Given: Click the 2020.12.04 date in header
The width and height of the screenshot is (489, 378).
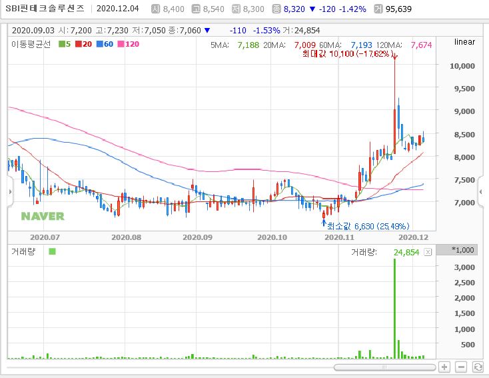Looking at the screenshot, I should tap(117, 9).
